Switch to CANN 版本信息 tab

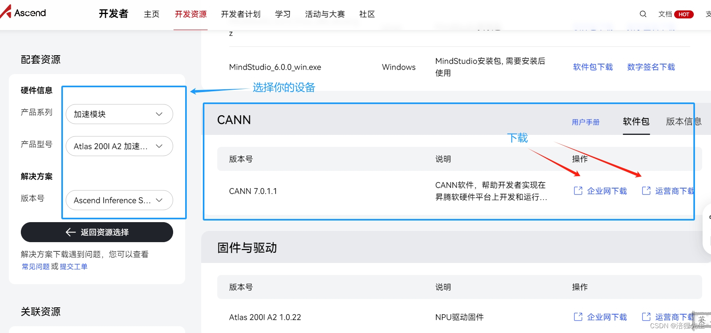point(684,121)
